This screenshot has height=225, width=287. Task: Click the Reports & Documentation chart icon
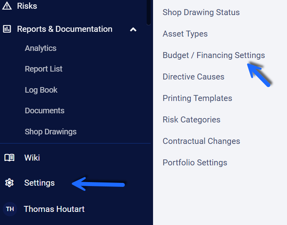(x=7, y=29)
